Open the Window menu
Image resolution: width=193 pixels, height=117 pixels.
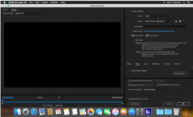(x=54, y=2)
